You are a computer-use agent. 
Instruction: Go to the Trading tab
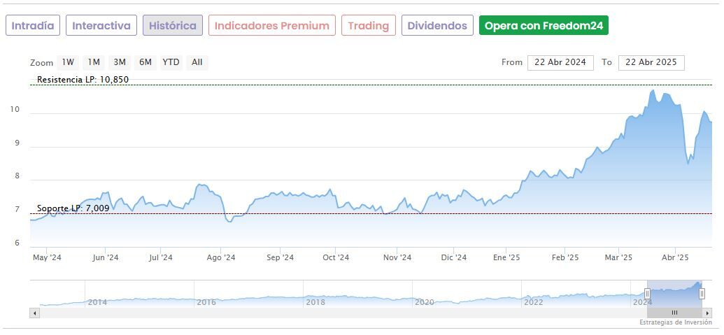[368, 26]
